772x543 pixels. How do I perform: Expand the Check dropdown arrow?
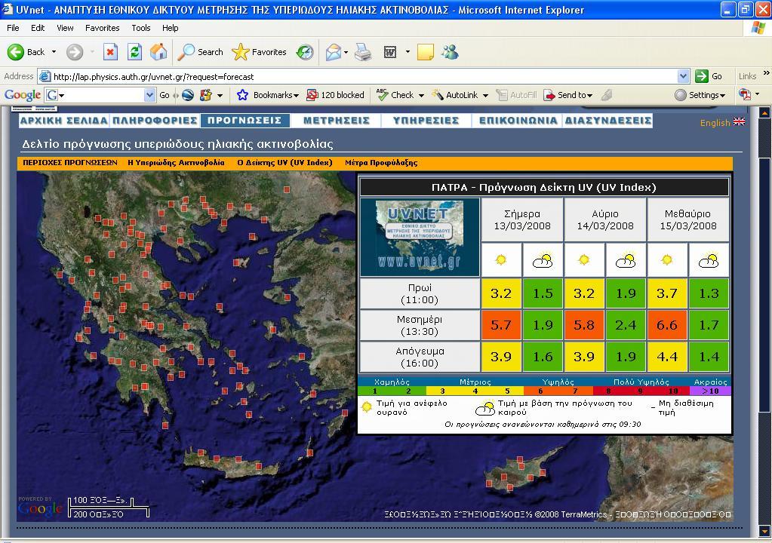(421, 96)
